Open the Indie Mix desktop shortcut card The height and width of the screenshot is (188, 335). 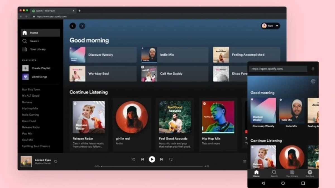[175, 55]
